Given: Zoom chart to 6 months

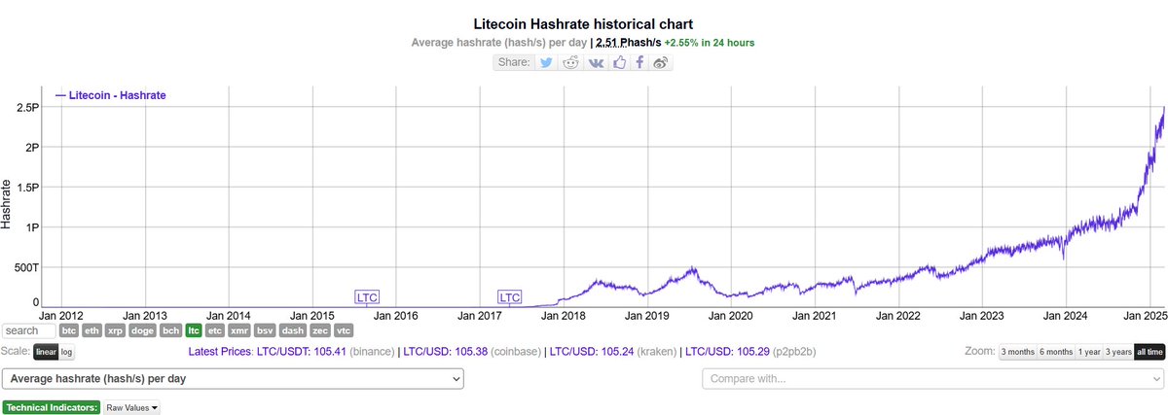Looking at the screenshot, I should 1055,352.
